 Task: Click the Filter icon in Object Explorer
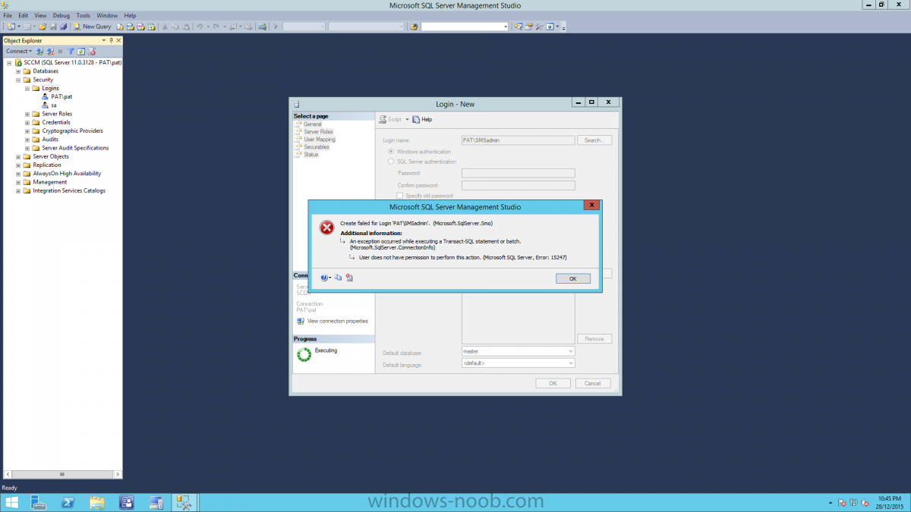(71, 52)
